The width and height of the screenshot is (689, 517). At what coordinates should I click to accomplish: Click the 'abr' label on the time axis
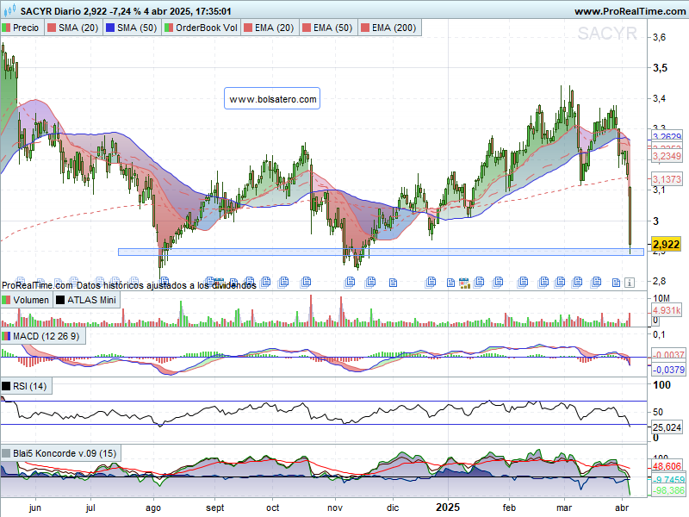tap(621, 508)
